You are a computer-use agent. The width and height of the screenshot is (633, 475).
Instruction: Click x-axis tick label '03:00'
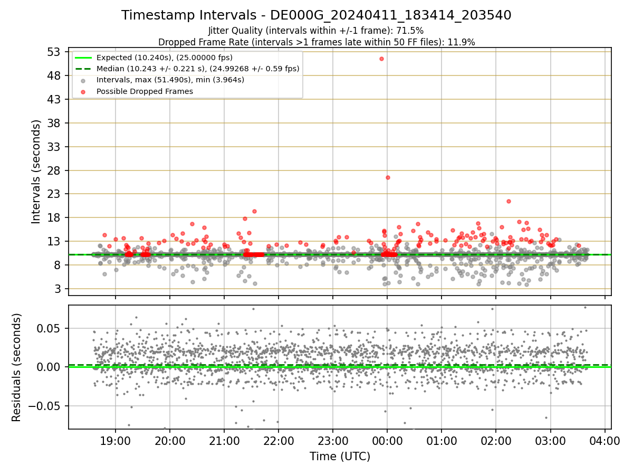pyautogui.click(x=551, y=440)
